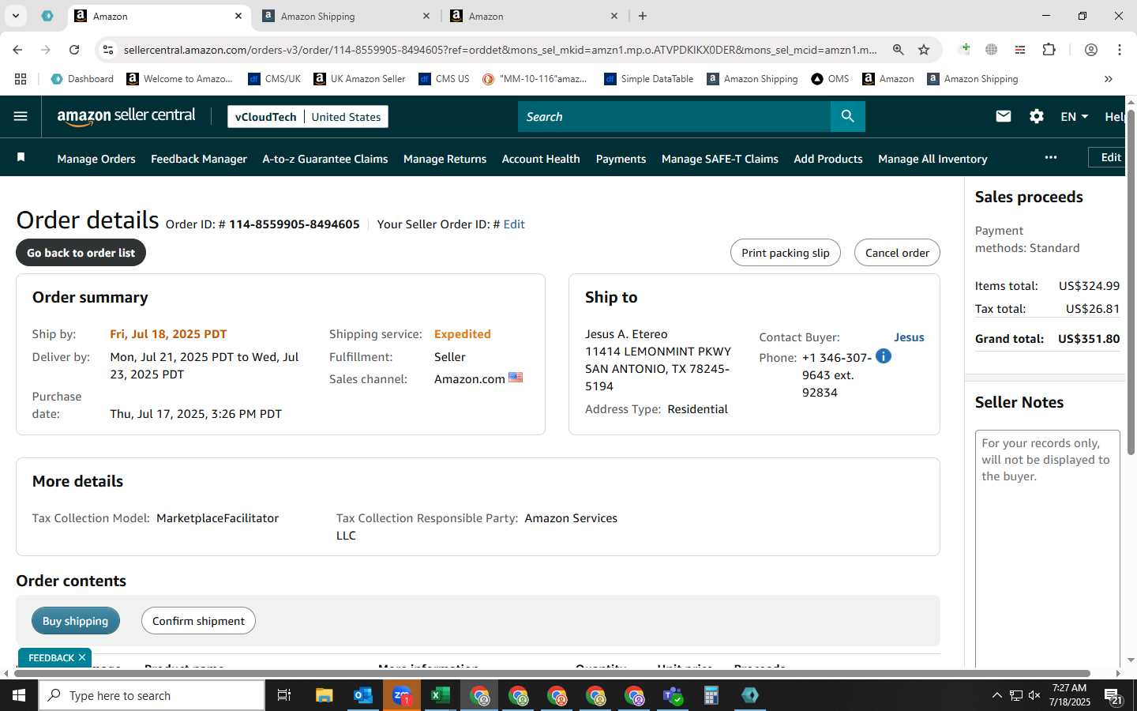Click the Windows taskbar search box
This screenshot has width=1137, height=711.
tap(152, 695)
